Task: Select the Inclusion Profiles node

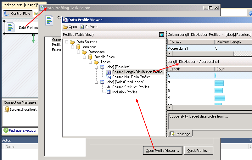Action: pos(124,92)
